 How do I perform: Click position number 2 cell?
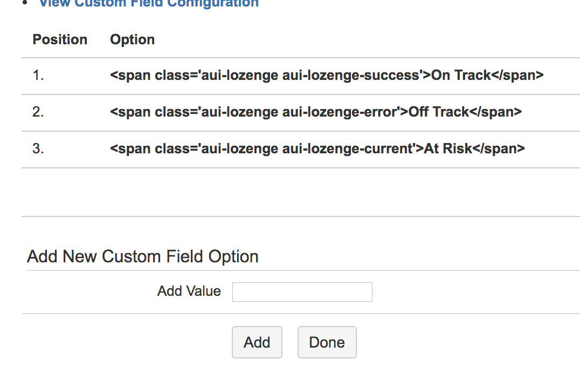37,112
